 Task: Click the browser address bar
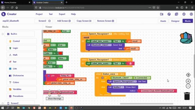point(92,8)
